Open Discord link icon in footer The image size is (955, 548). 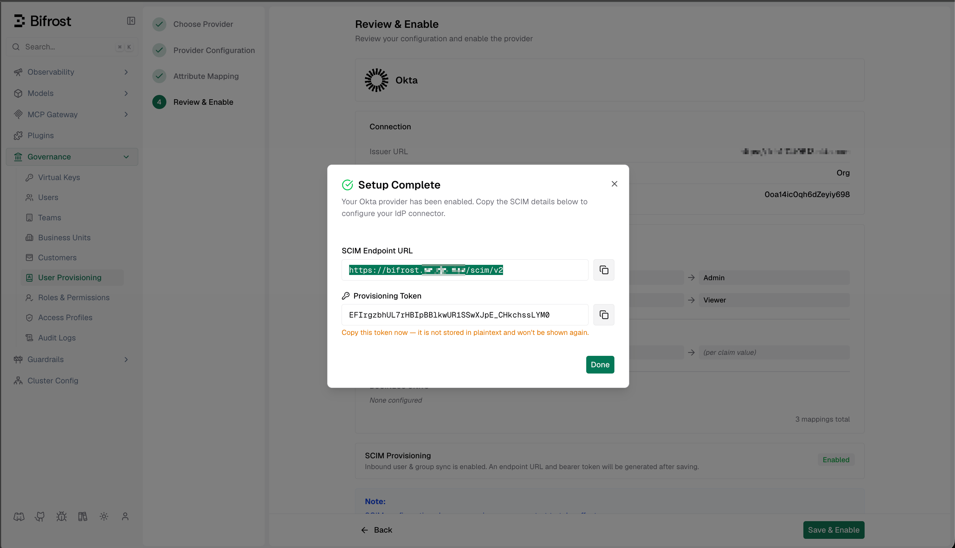point(19,516)
